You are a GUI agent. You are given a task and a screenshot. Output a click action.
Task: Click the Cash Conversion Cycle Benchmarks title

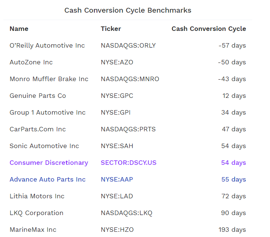pos(128,10)
